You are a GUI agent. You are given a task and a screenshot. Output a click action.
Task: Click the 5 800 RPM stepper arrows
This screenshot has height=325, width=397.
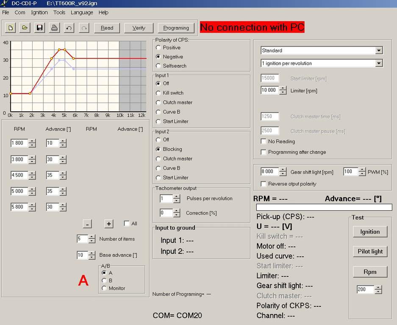point(32,207)
